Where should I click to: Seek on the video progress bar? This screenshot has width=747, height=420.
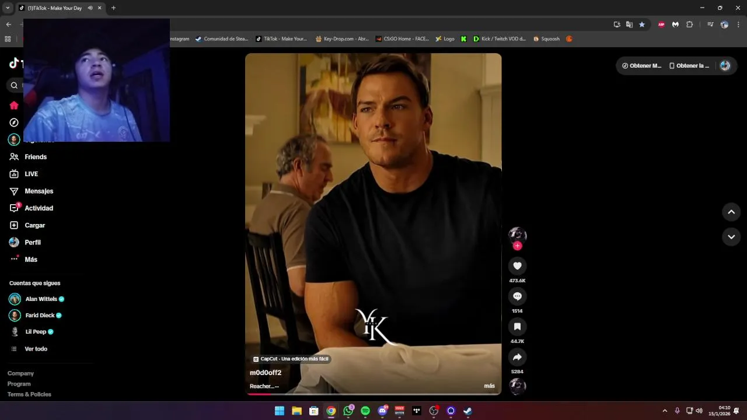(373, 394)
